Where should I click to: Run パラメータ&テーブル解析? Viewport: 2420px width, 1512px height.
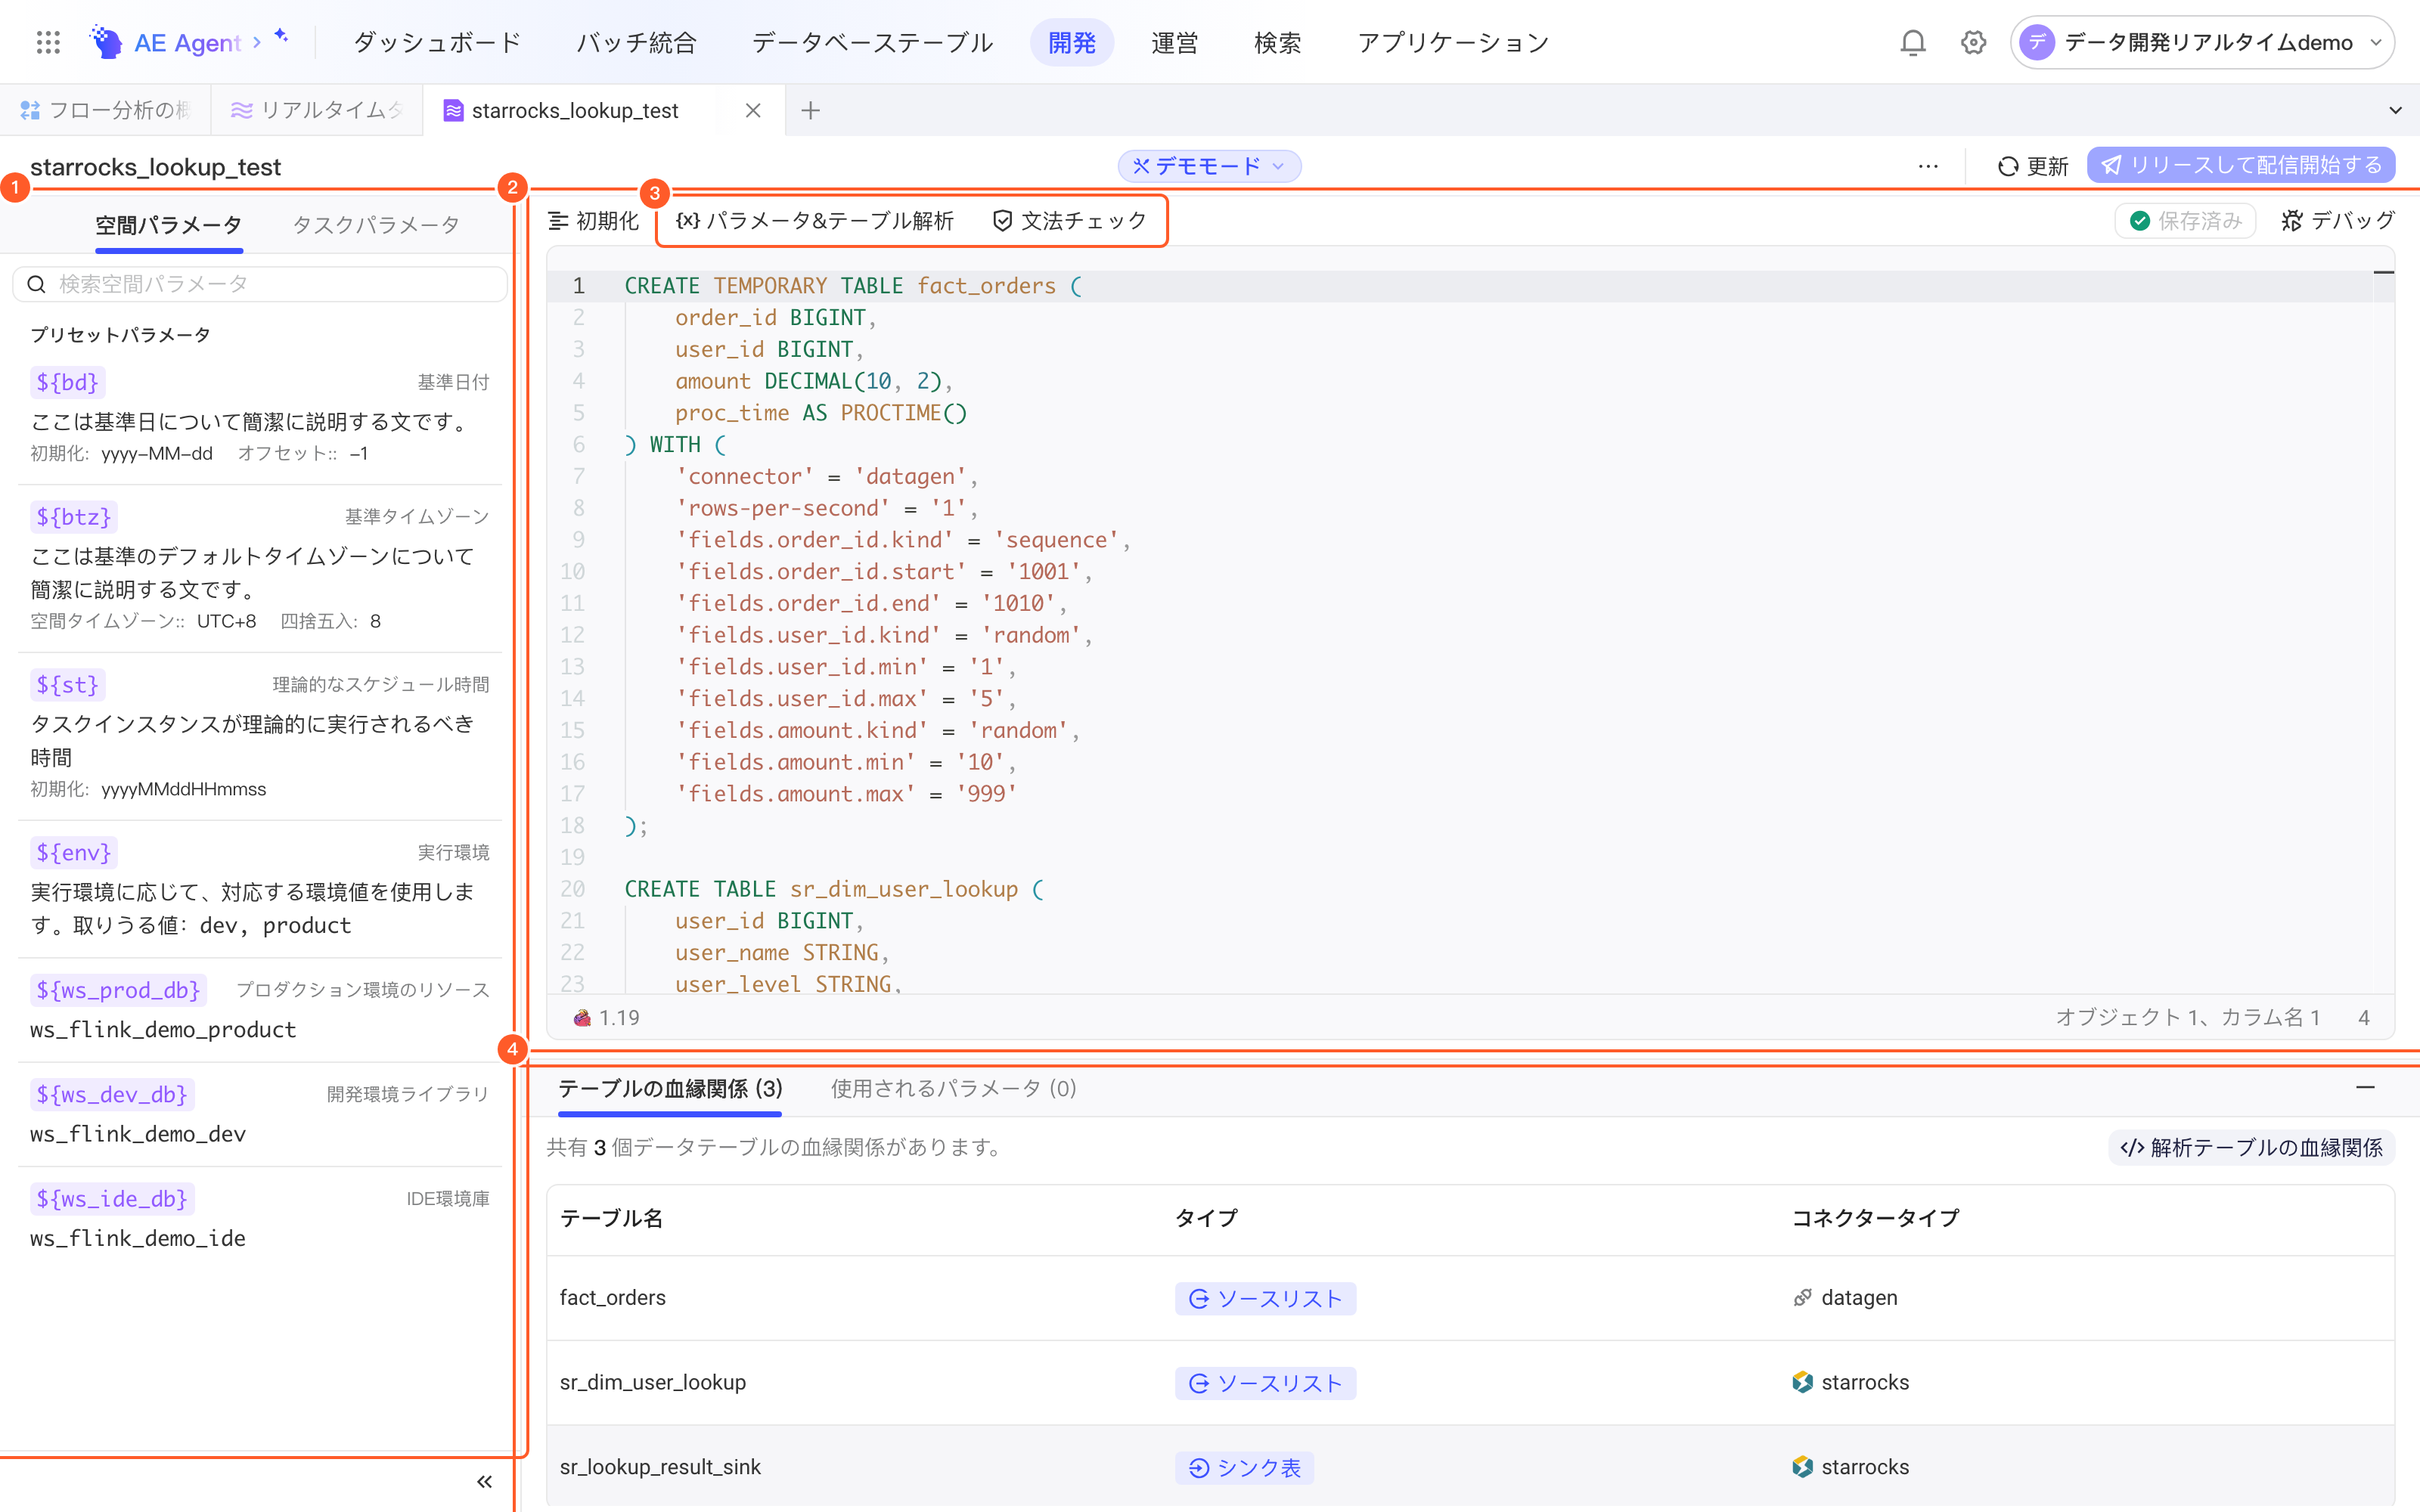[815, 220]
